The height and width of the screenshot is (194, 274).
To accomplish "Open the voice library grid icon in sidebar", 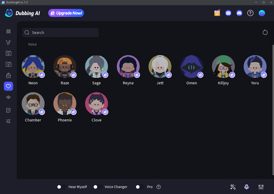I will pyautogui.click(x=8, y=31).
